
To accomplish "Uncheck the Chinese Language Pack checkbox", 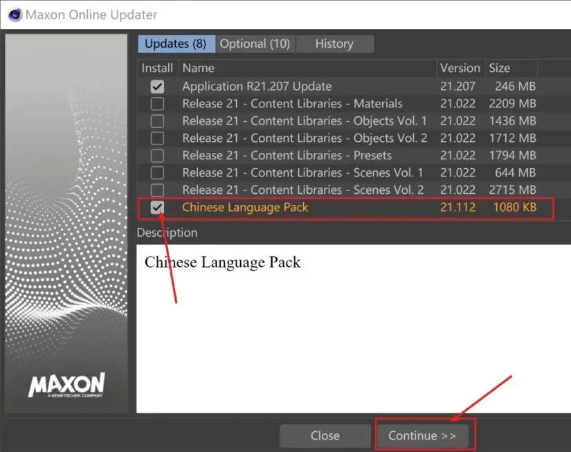I will 157,207.
